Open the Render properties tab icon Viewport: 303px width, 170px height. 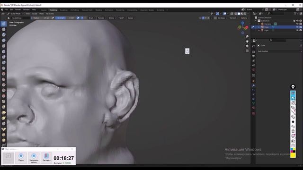(x=254, y=51)
